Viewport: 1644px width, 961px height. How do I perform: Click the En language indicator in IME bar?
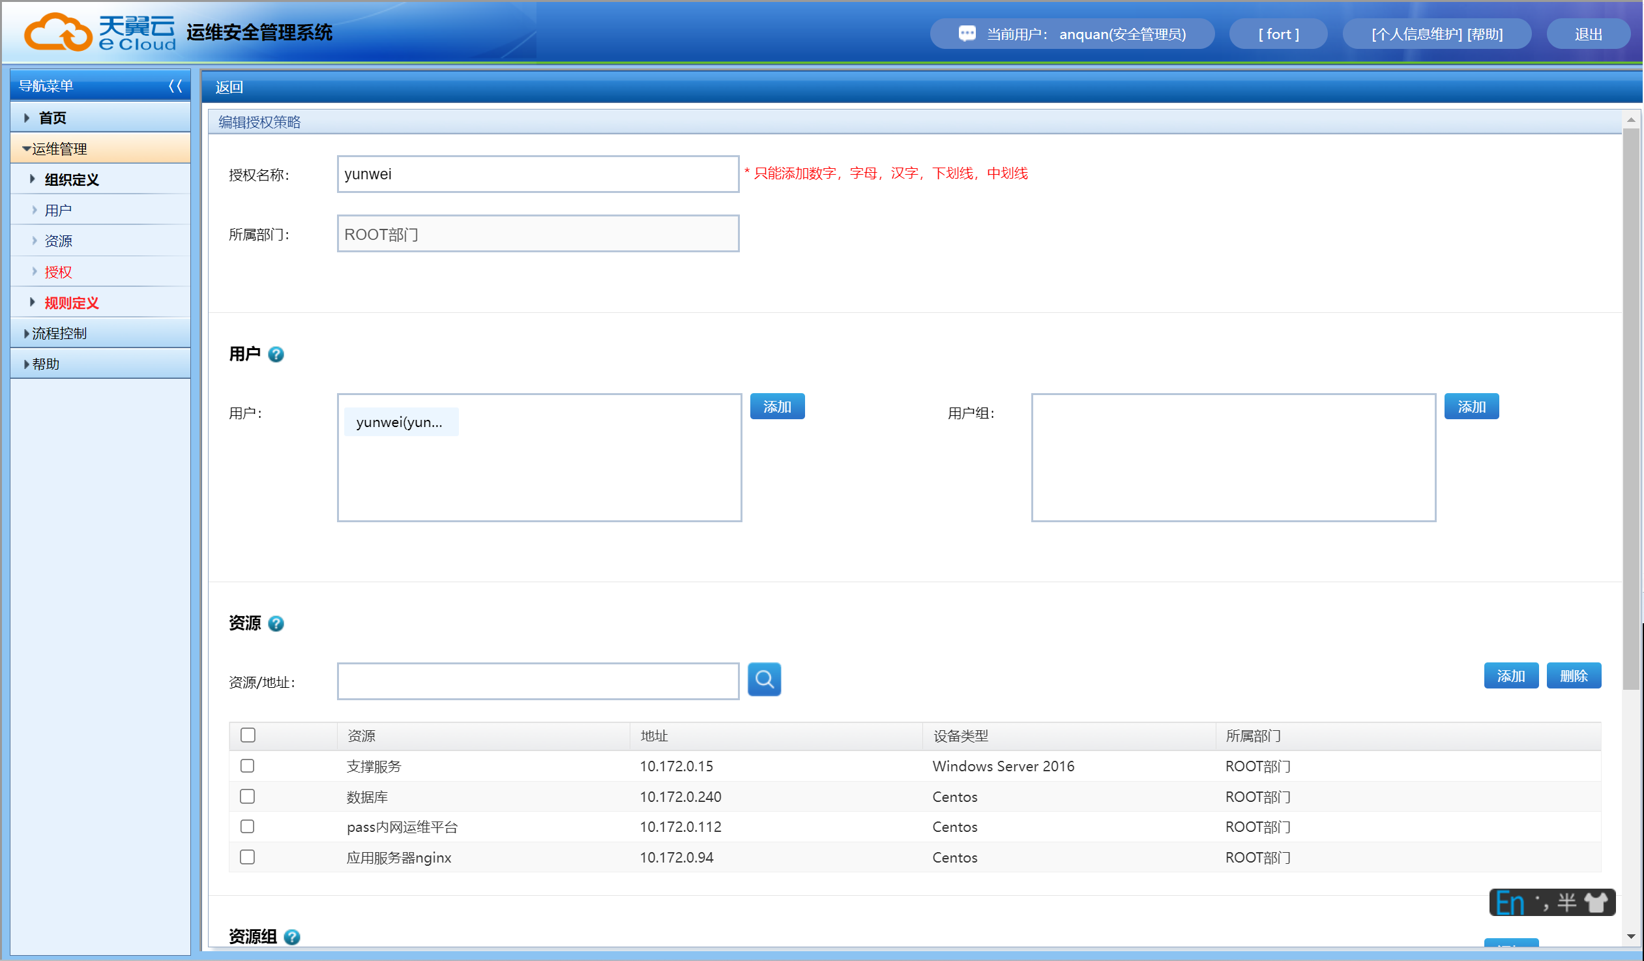1510,903
